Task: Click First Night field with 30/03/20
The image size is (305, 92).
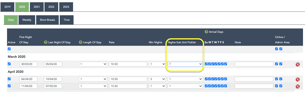Action: [28, 64]
